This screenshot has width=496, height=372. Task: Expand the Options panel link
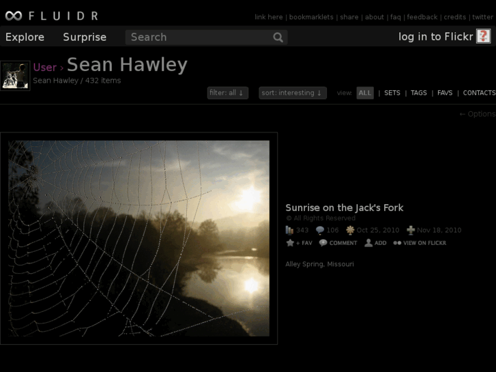tap(478, 114)
